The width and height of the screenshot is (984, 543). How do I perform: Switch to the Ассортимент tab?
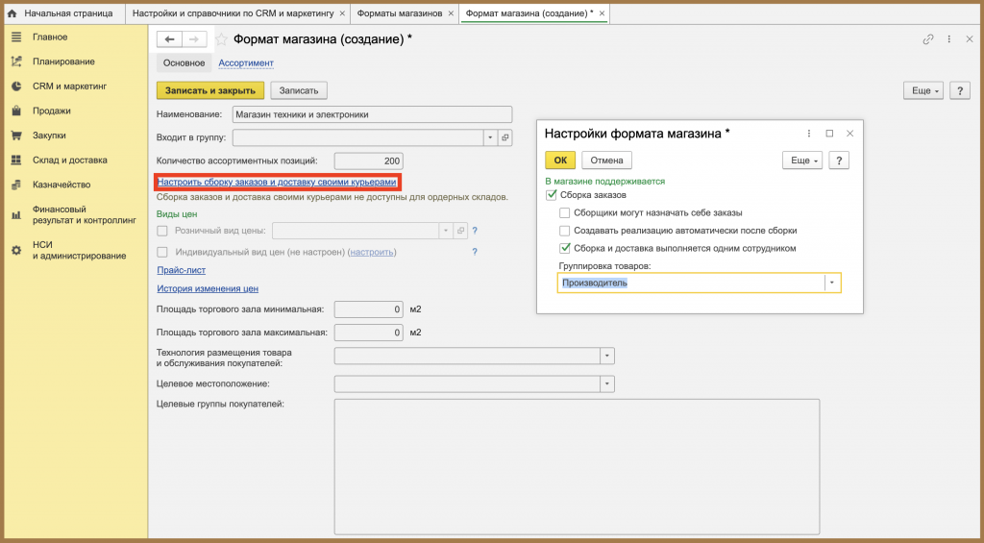point(246,62)
